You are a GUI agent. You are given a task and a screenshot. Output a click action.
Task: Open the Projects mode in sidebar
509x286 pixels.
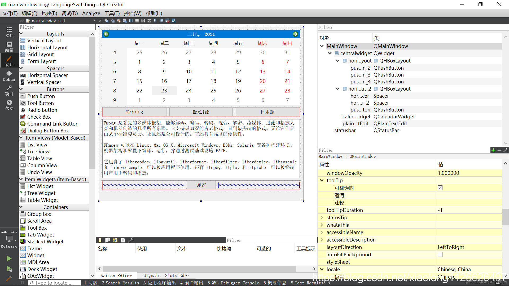coord(9,90)
